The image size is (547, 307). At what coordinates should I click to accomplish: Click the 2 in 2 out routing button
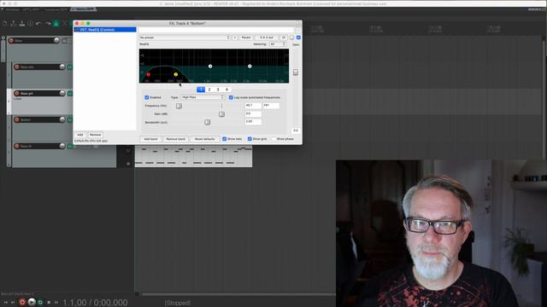[x=267, y=38]
